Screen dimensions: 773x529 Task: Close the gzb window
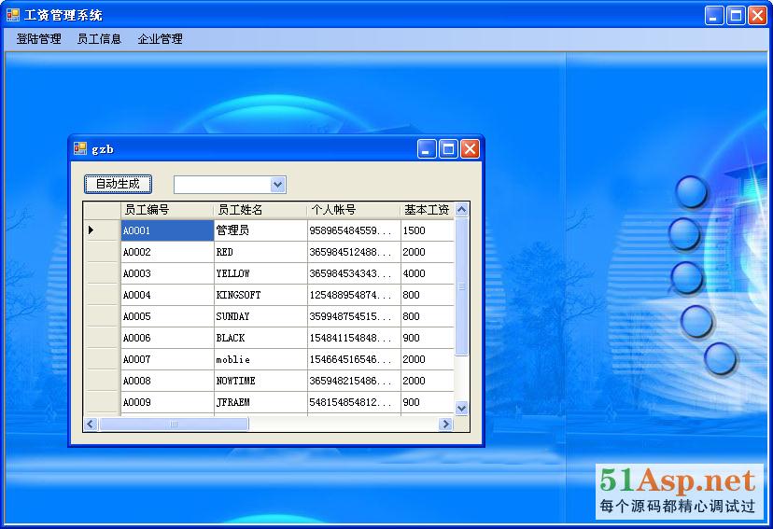pyautogui.click(x=470, y=148)
